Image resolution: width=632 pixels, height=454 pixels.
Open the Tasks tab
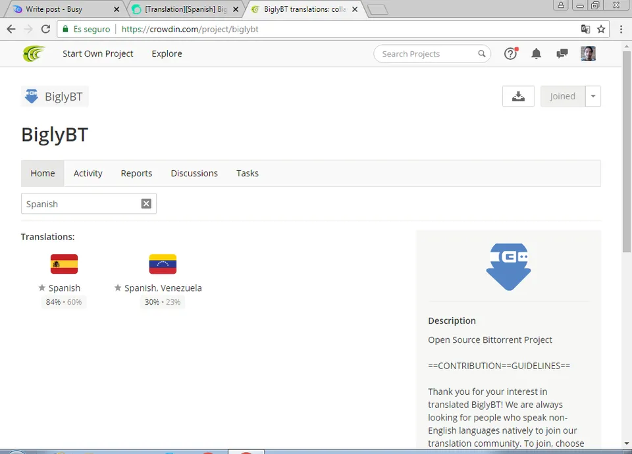coord(248,173)
